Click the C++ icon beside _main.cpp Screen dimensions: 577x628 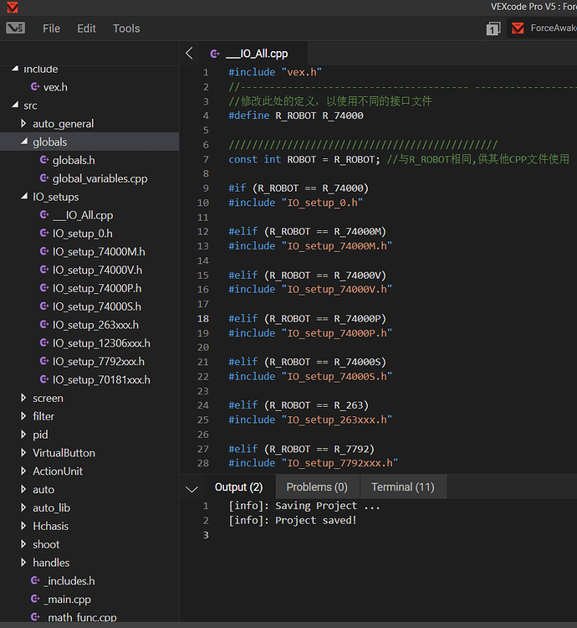35,599
